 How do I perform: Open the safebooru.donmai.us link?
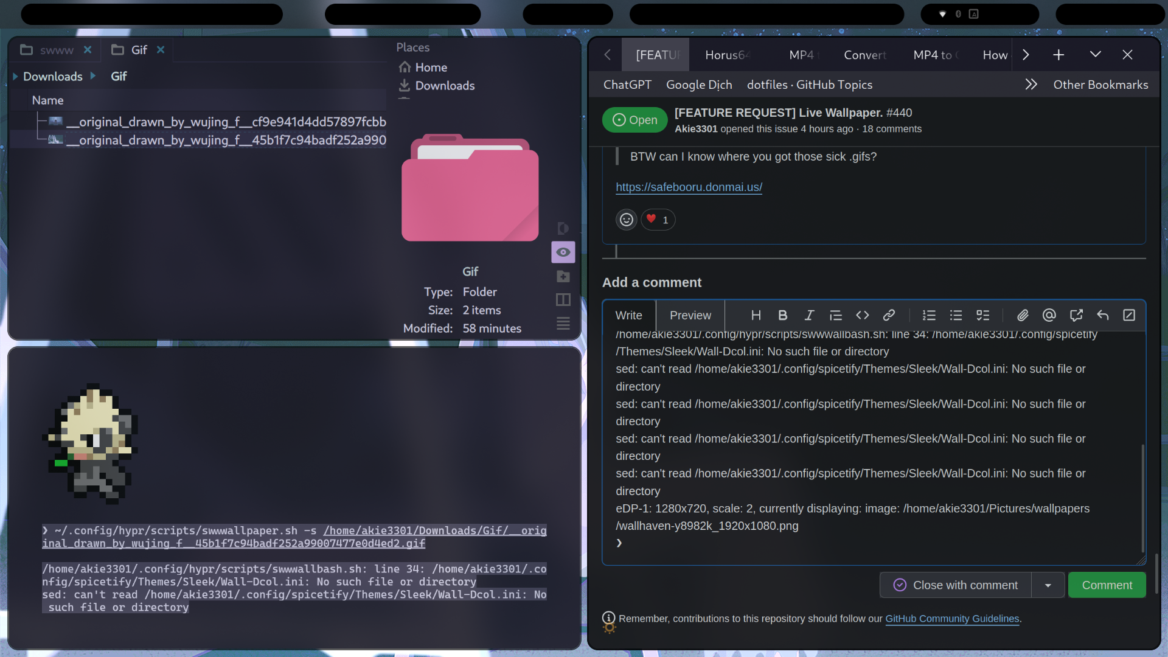[x=689, y=187]
